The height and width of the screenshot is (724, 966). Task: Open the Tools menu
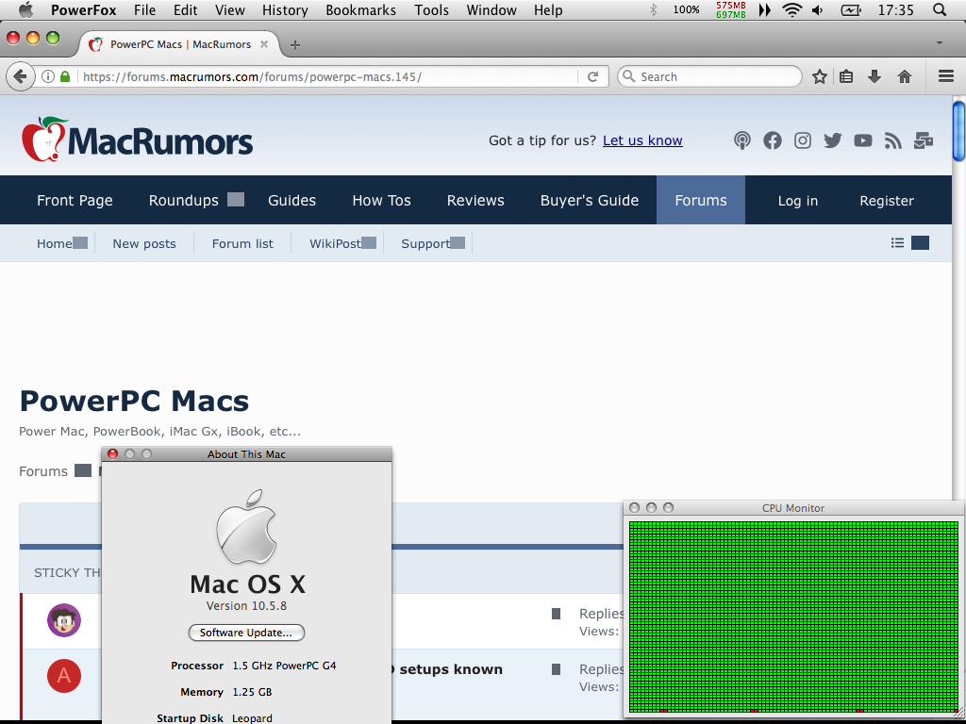[x=431, y=9]
